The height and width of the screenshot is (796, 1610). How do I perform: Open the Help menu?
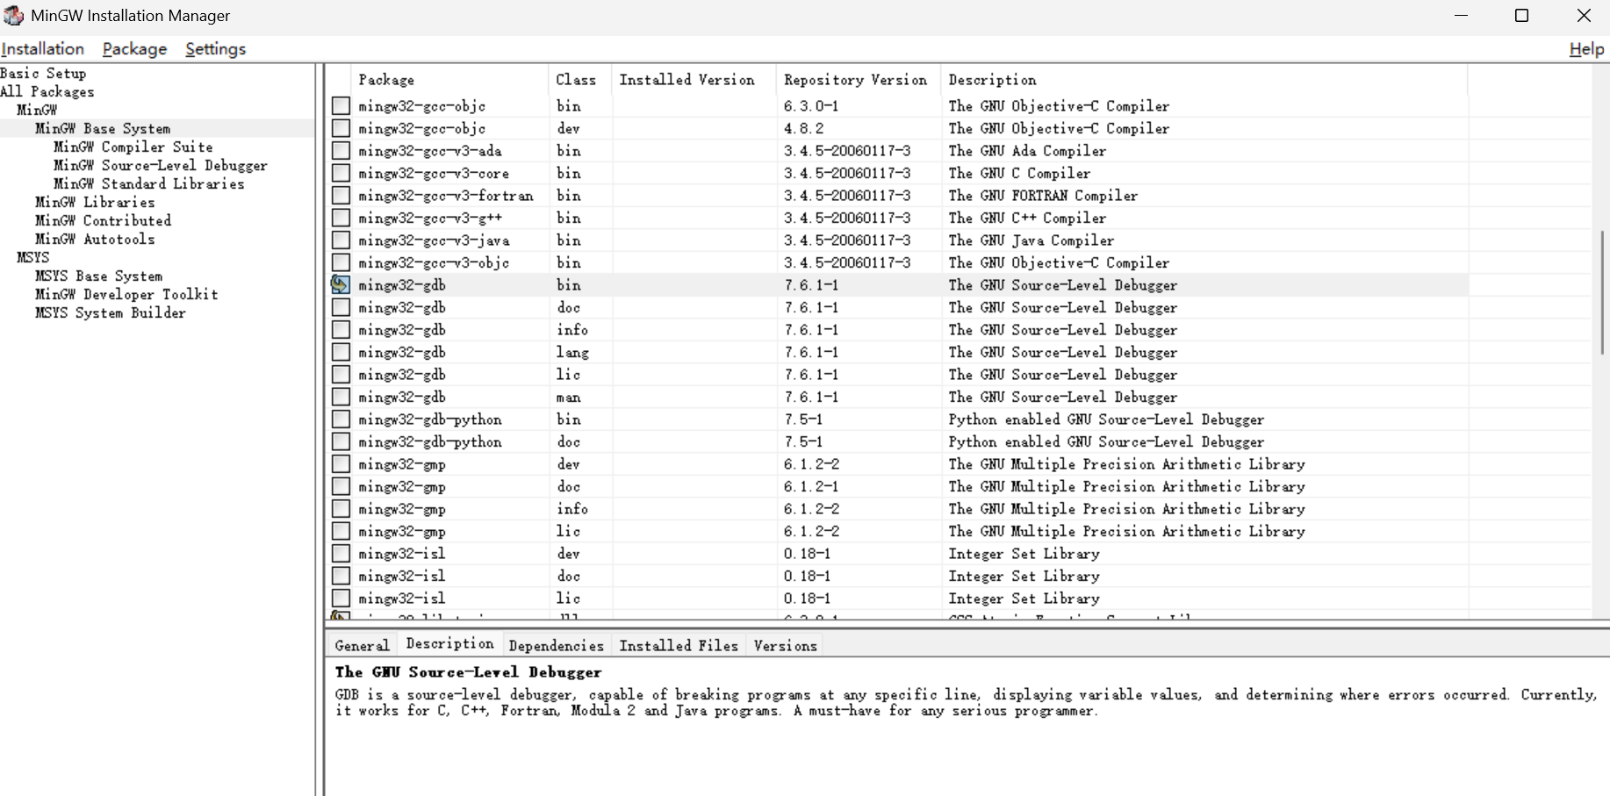[1586, 49]
